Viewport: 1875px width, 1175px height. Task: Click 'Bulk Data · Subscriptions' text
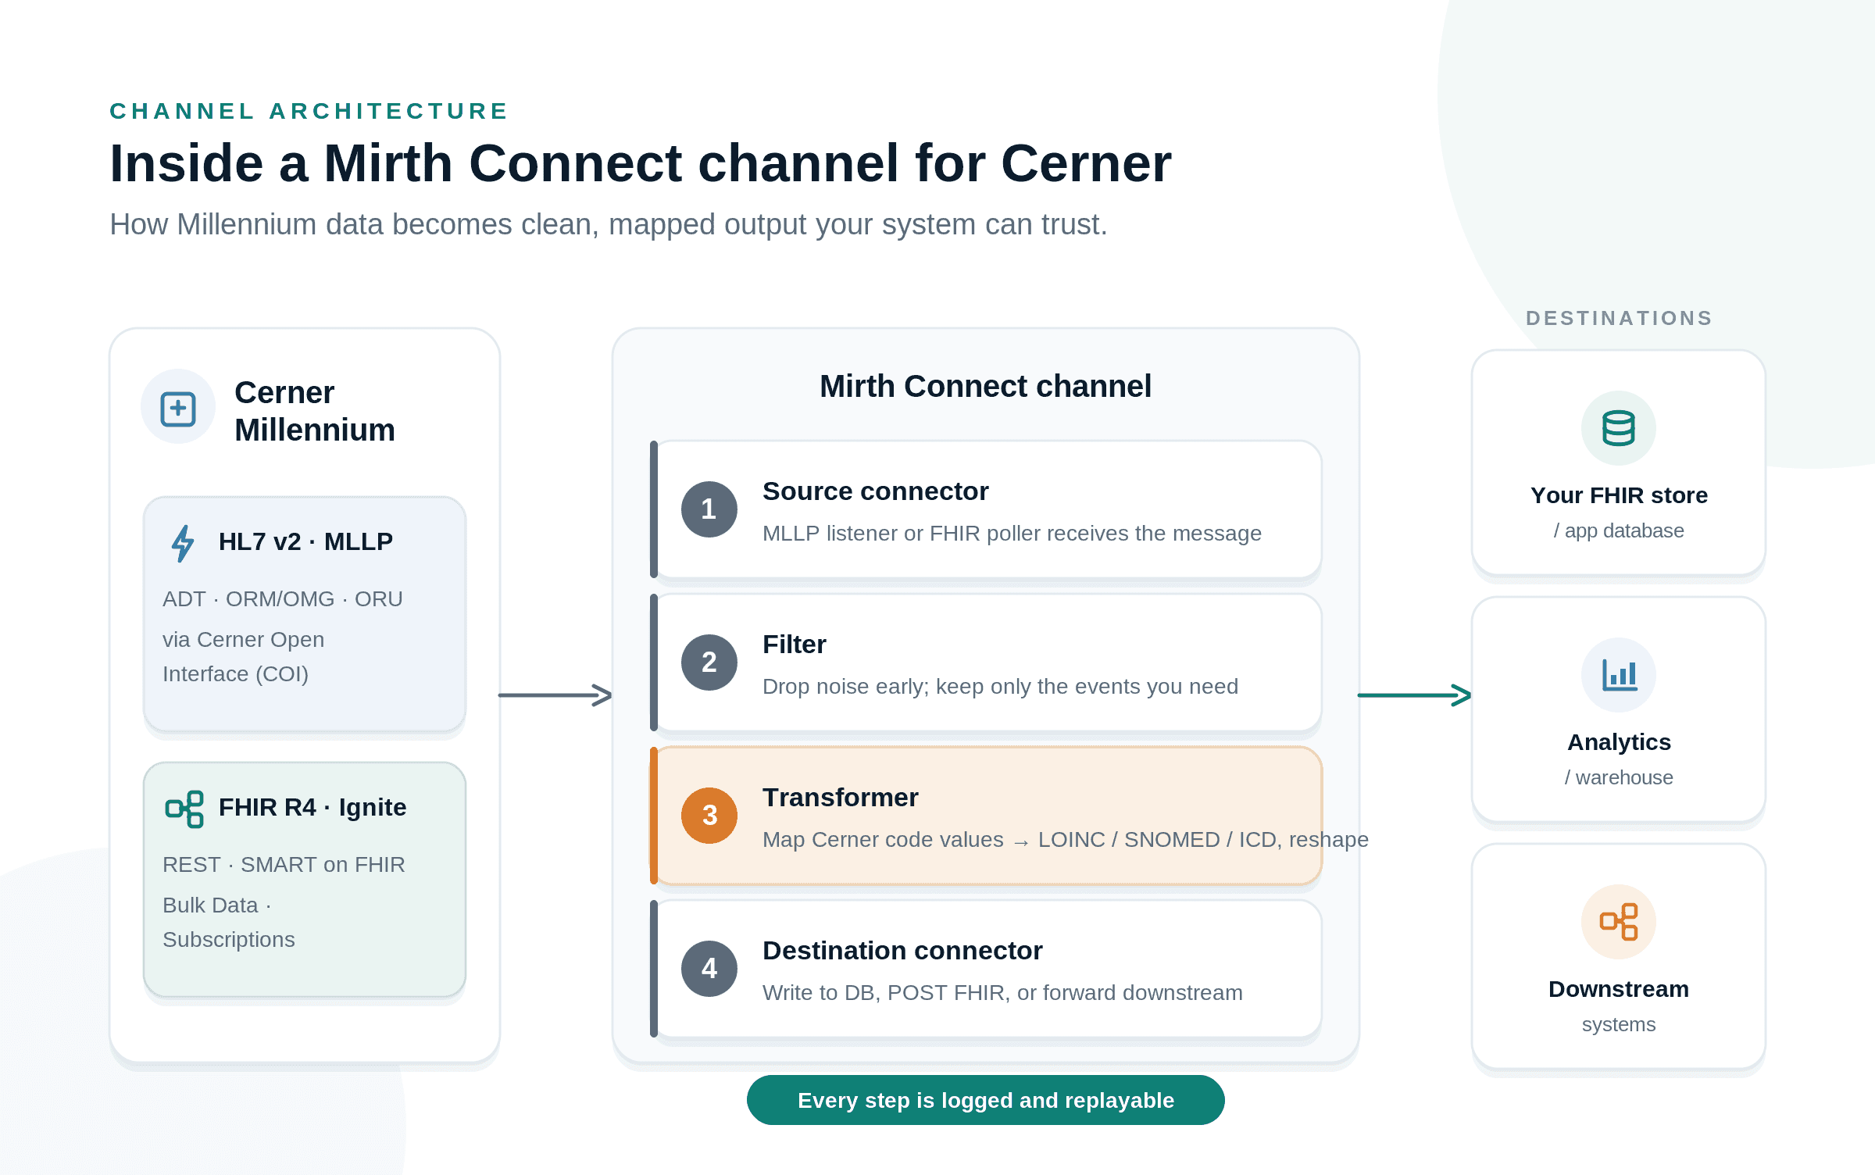tap(229, 922)
